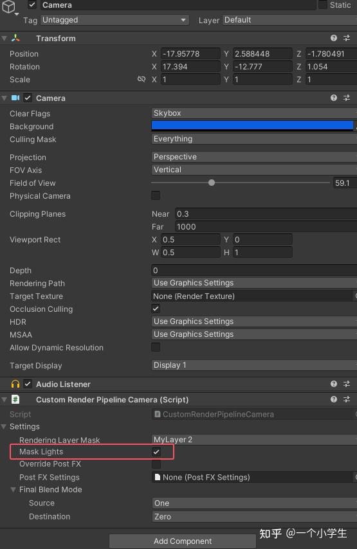Open Camera component preset settings
The image size is (357, 549).
(x=347, y=98)
